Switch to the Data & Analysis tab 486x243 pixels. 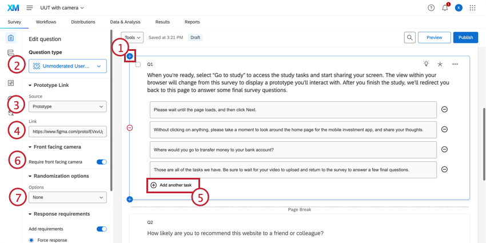click(x=125, y=22)
